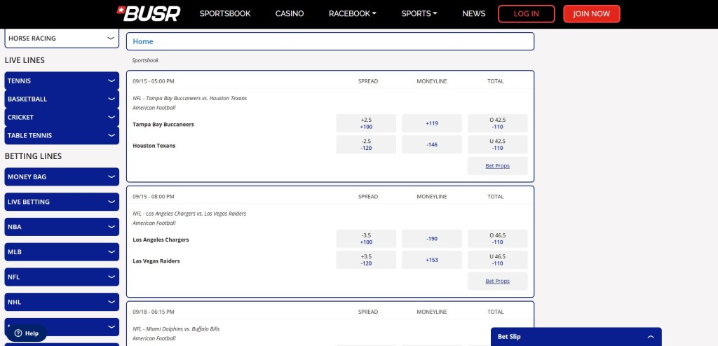This screenshot has height=346, width=718.
Task: Go to the Sportsbook tab
Action: [x=224, y=13]
